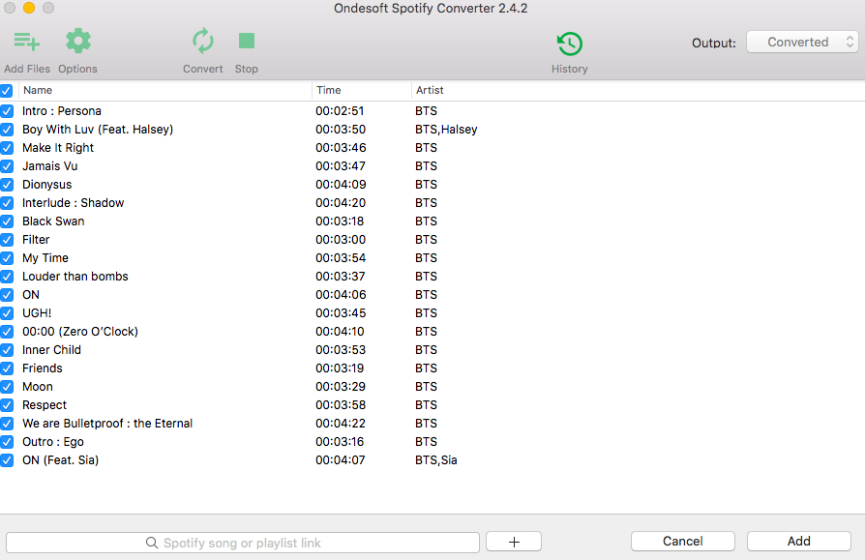Open the Options gear icon
This screenshot has width=865, height=560.
click(x=77, y=42)
